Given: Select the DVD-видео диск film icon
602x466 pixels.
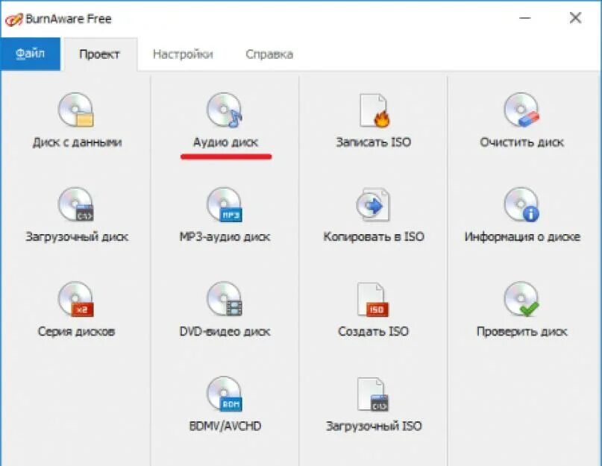Looking at the screenshot, I should tap(225, 299).
